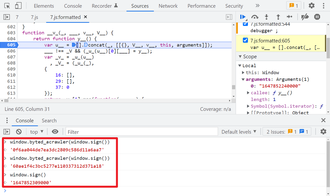Open the 2 Issues button

[x=287, y=132]
